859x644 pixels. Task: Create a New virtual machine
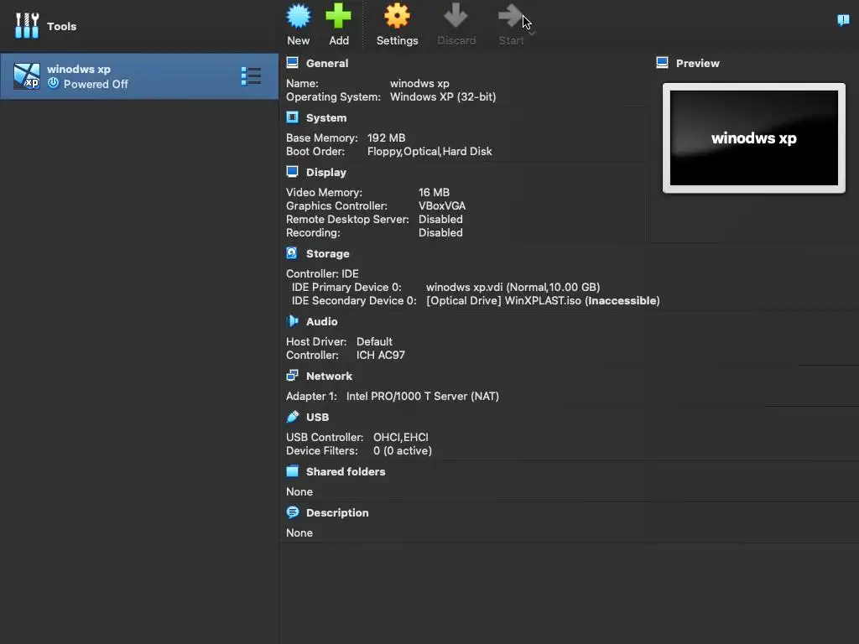coord(299,25)
